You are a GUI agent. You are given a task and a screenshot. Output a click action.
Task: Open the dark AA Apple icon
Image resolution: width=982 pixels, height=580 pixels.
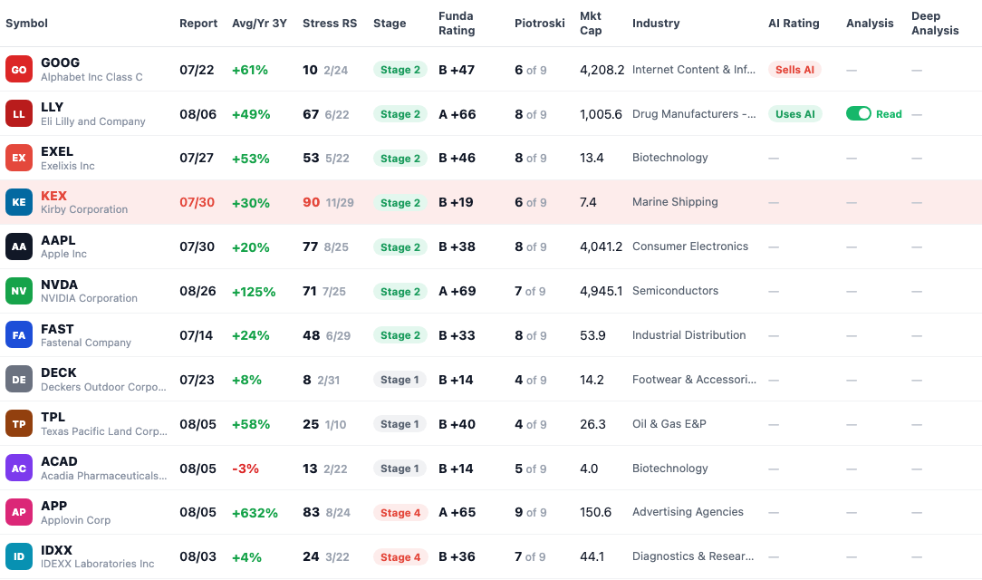coord(19,246)
